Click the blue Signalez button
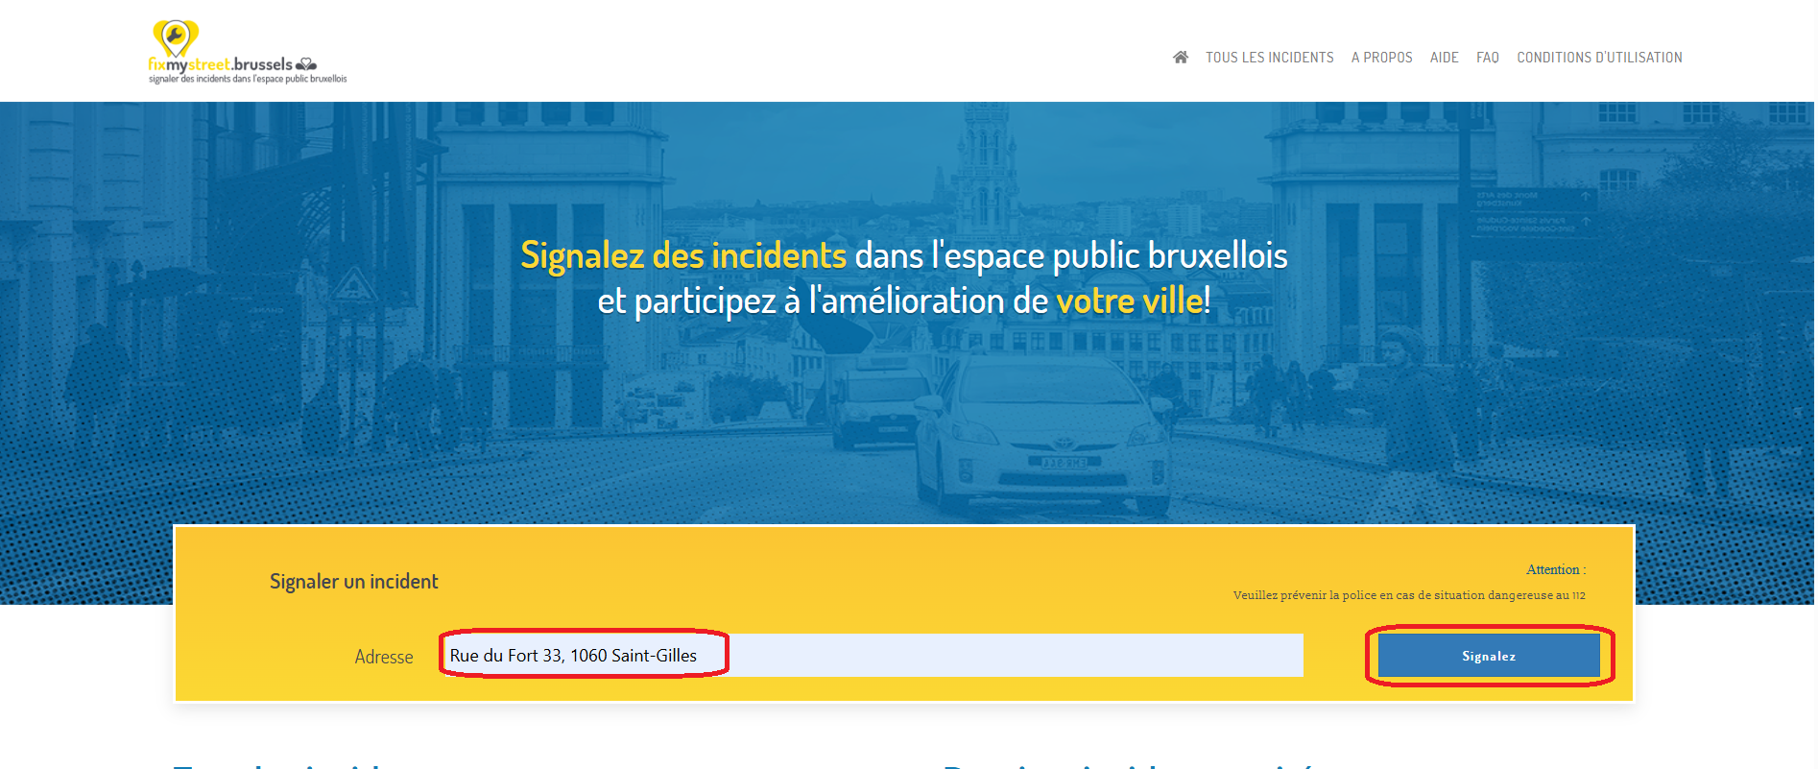 (1489, 656)
